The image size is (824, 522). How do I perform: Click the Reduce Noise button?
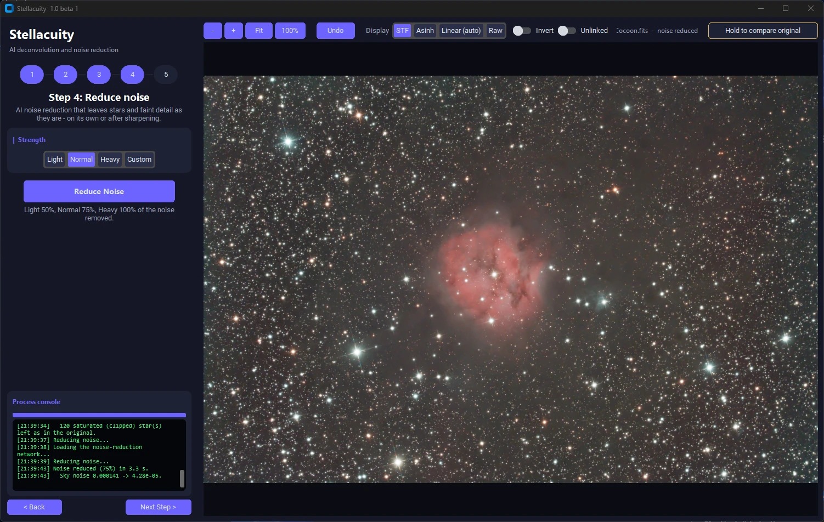click(99, 191)
